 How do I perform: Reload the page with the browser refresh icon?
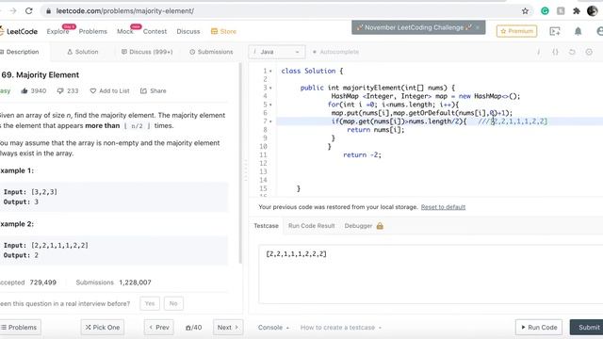pyautogui.click(x=29, y=11)
